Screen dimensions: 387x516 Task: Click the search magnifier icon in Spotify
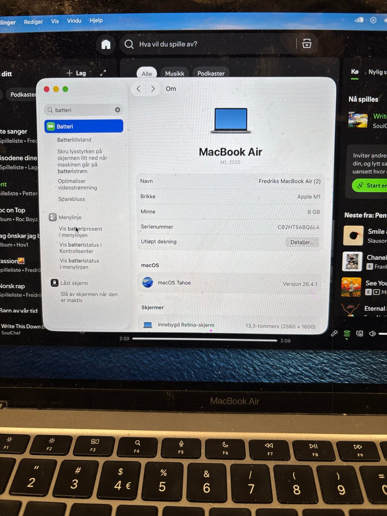point(129,44)
